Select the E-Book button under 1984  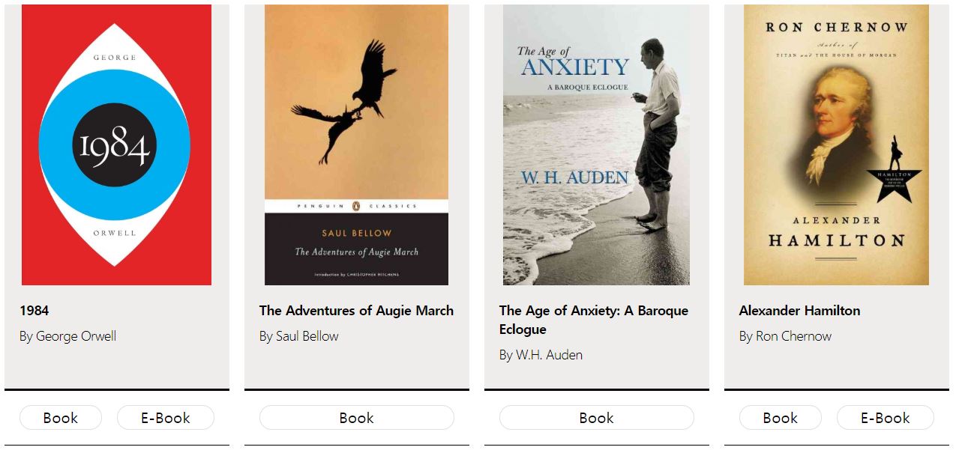166,418
